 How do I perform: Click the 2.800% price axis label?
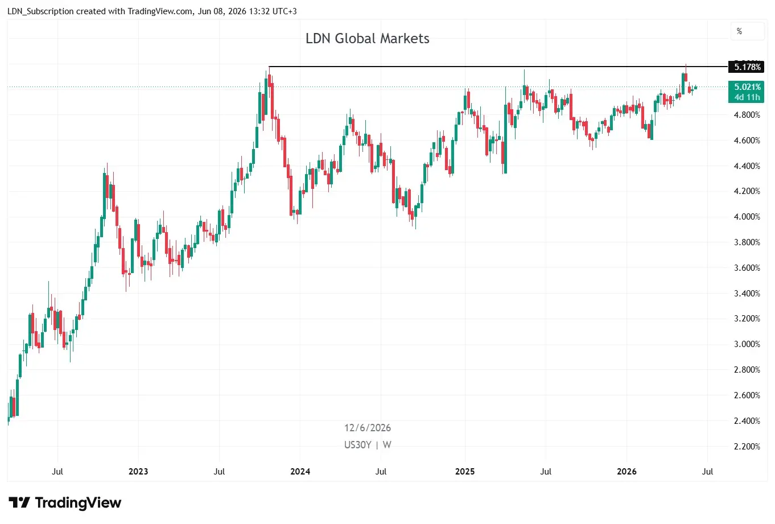tap(747, 370)
